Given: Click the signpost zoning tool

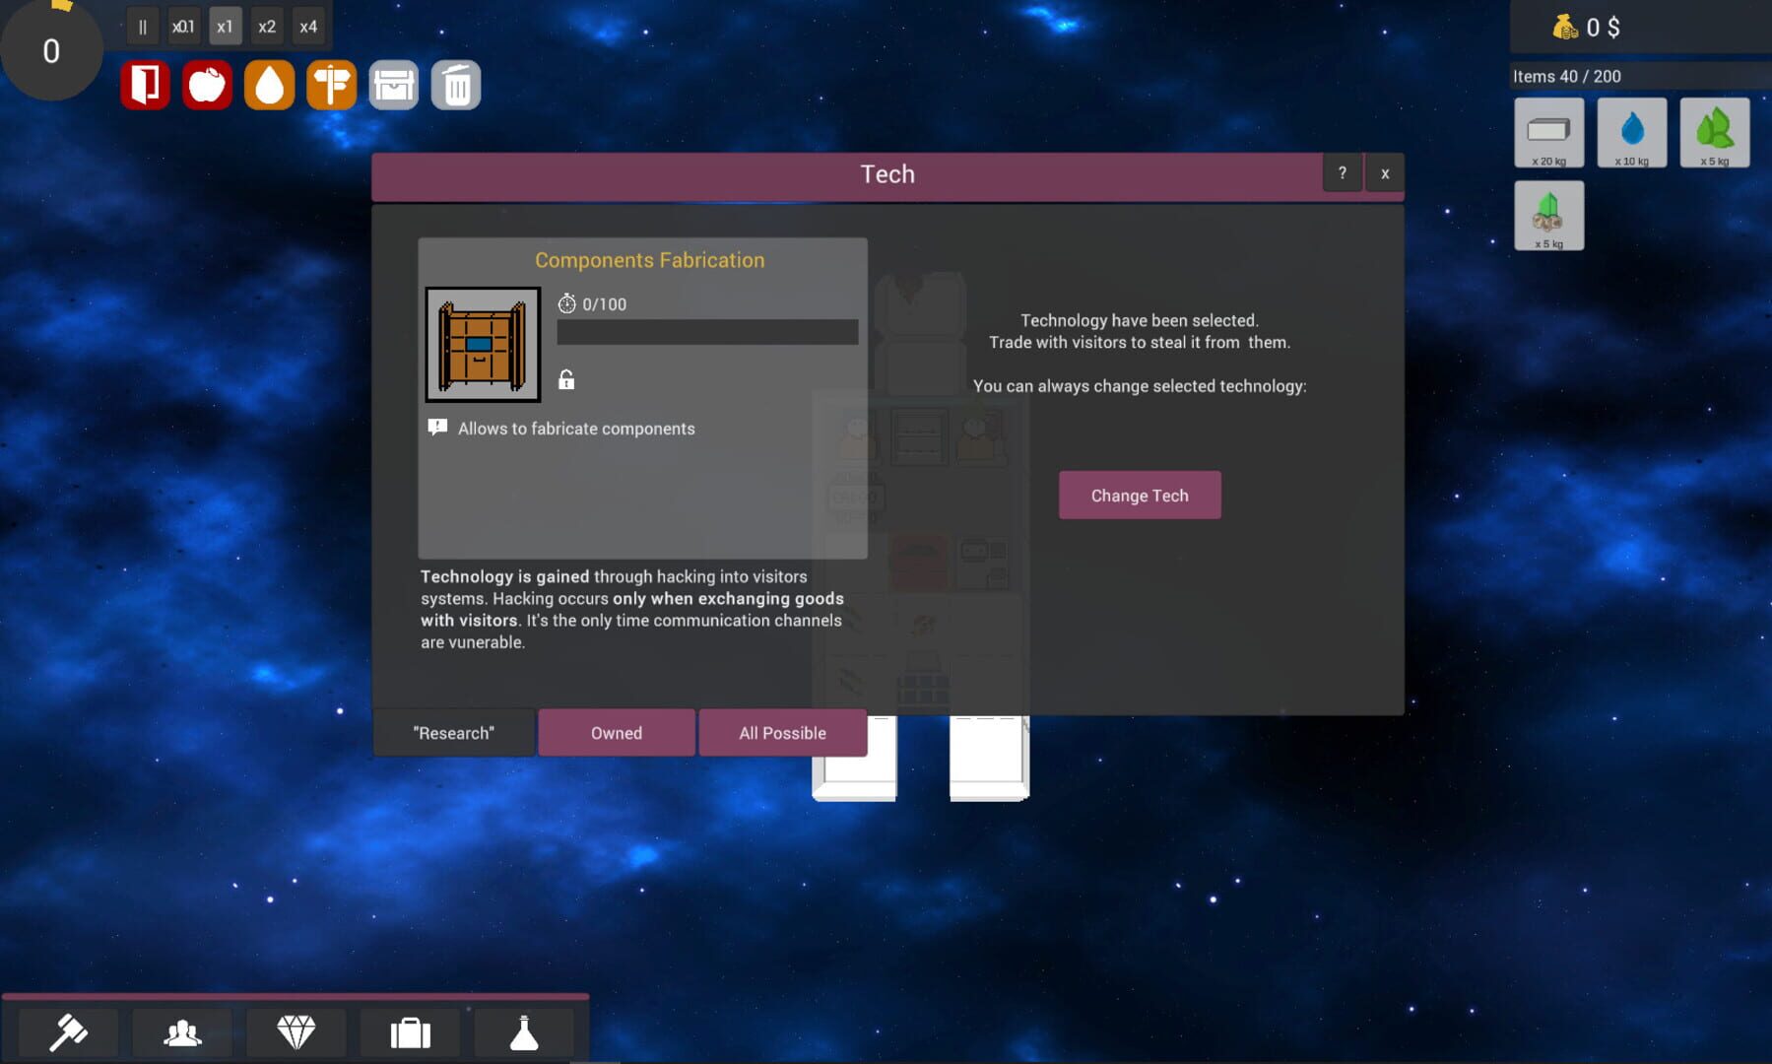Looking at the screenshot, I should point(331,84).
